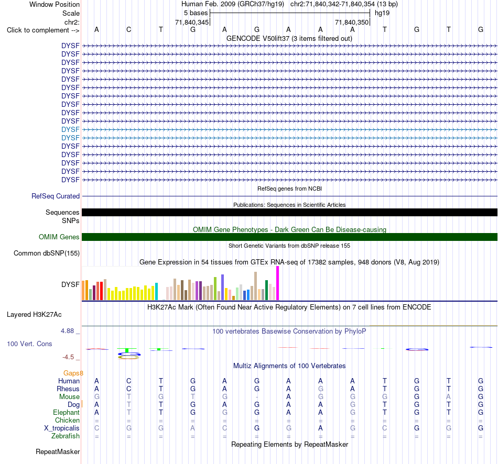Viewport: 498px width, 464px height.
Task: Click the DYSF label beside the GTEx bar chart
Action: point(70,284)
